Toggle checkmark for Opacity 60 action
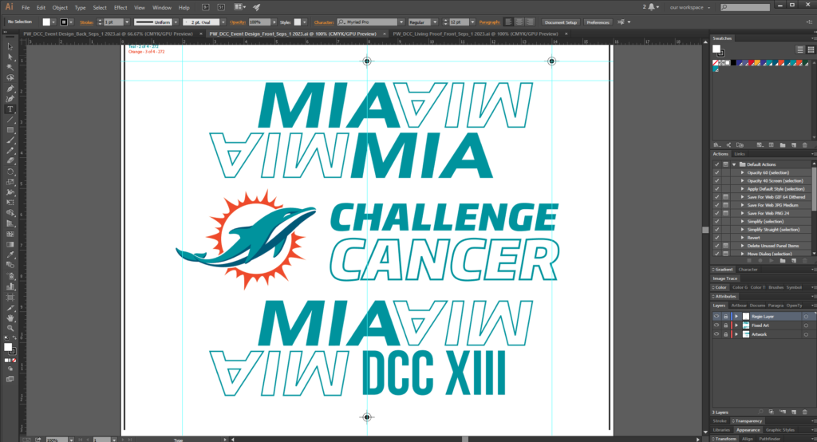 (x=717, y=172)
